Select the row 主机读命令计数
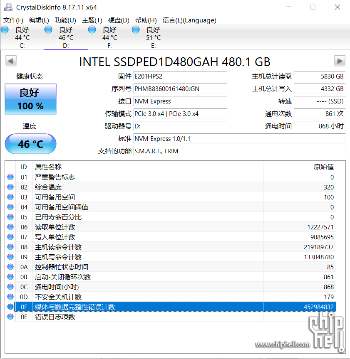This screenshot has height=359, width=350. coord(170,247)
